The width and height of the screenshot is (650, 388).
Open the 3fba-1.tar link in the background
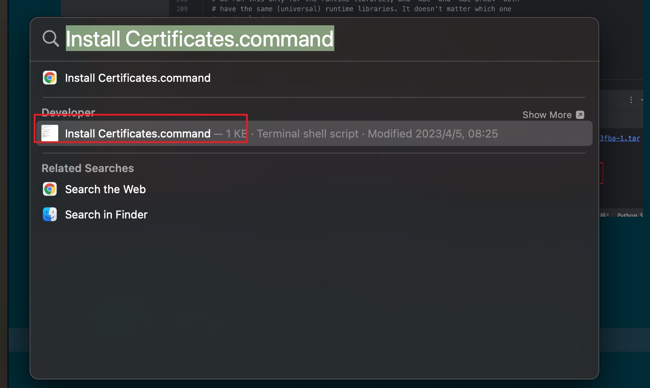click(x=620, y=138)
